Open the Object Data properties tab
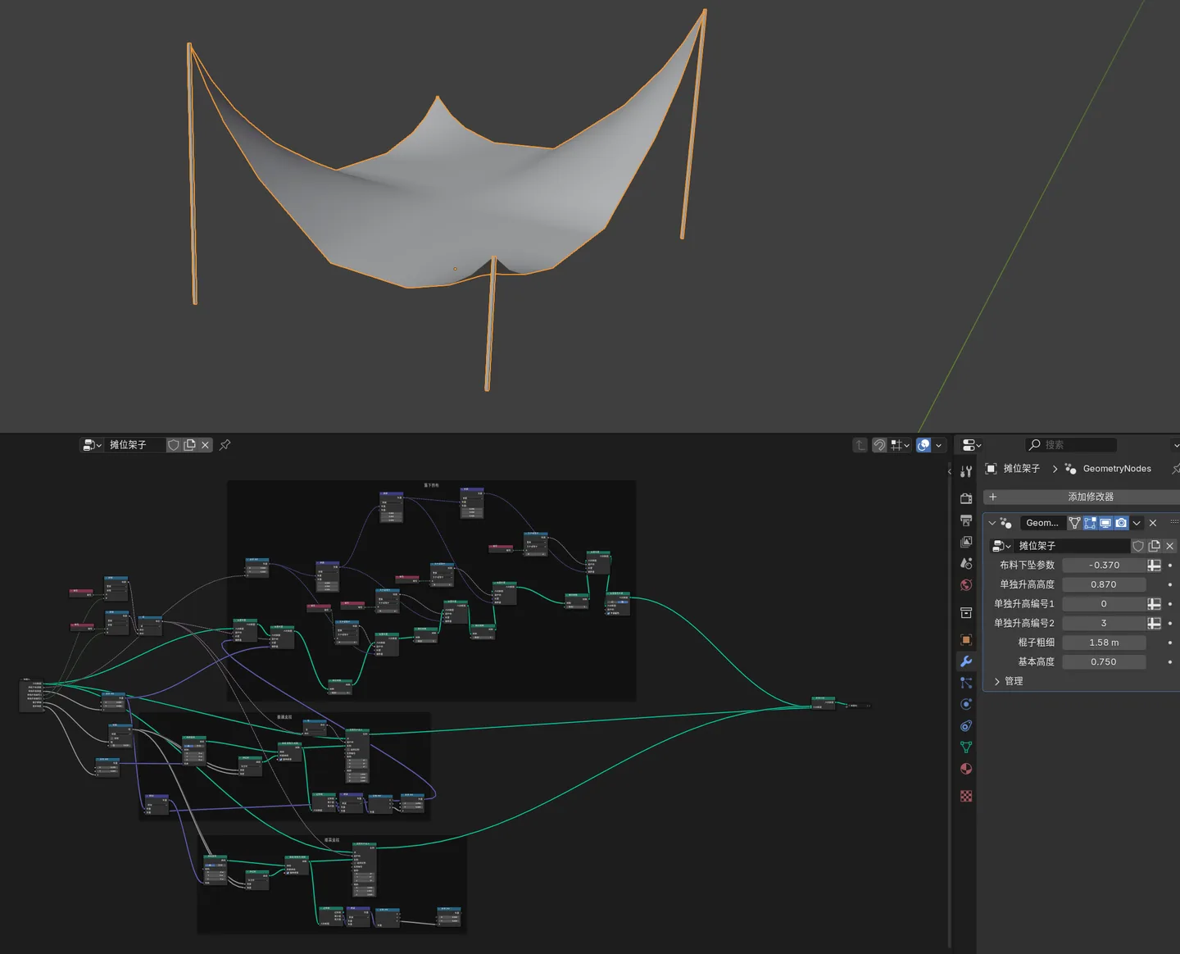Screen dimensions: 1180x954 pos(966,747)
